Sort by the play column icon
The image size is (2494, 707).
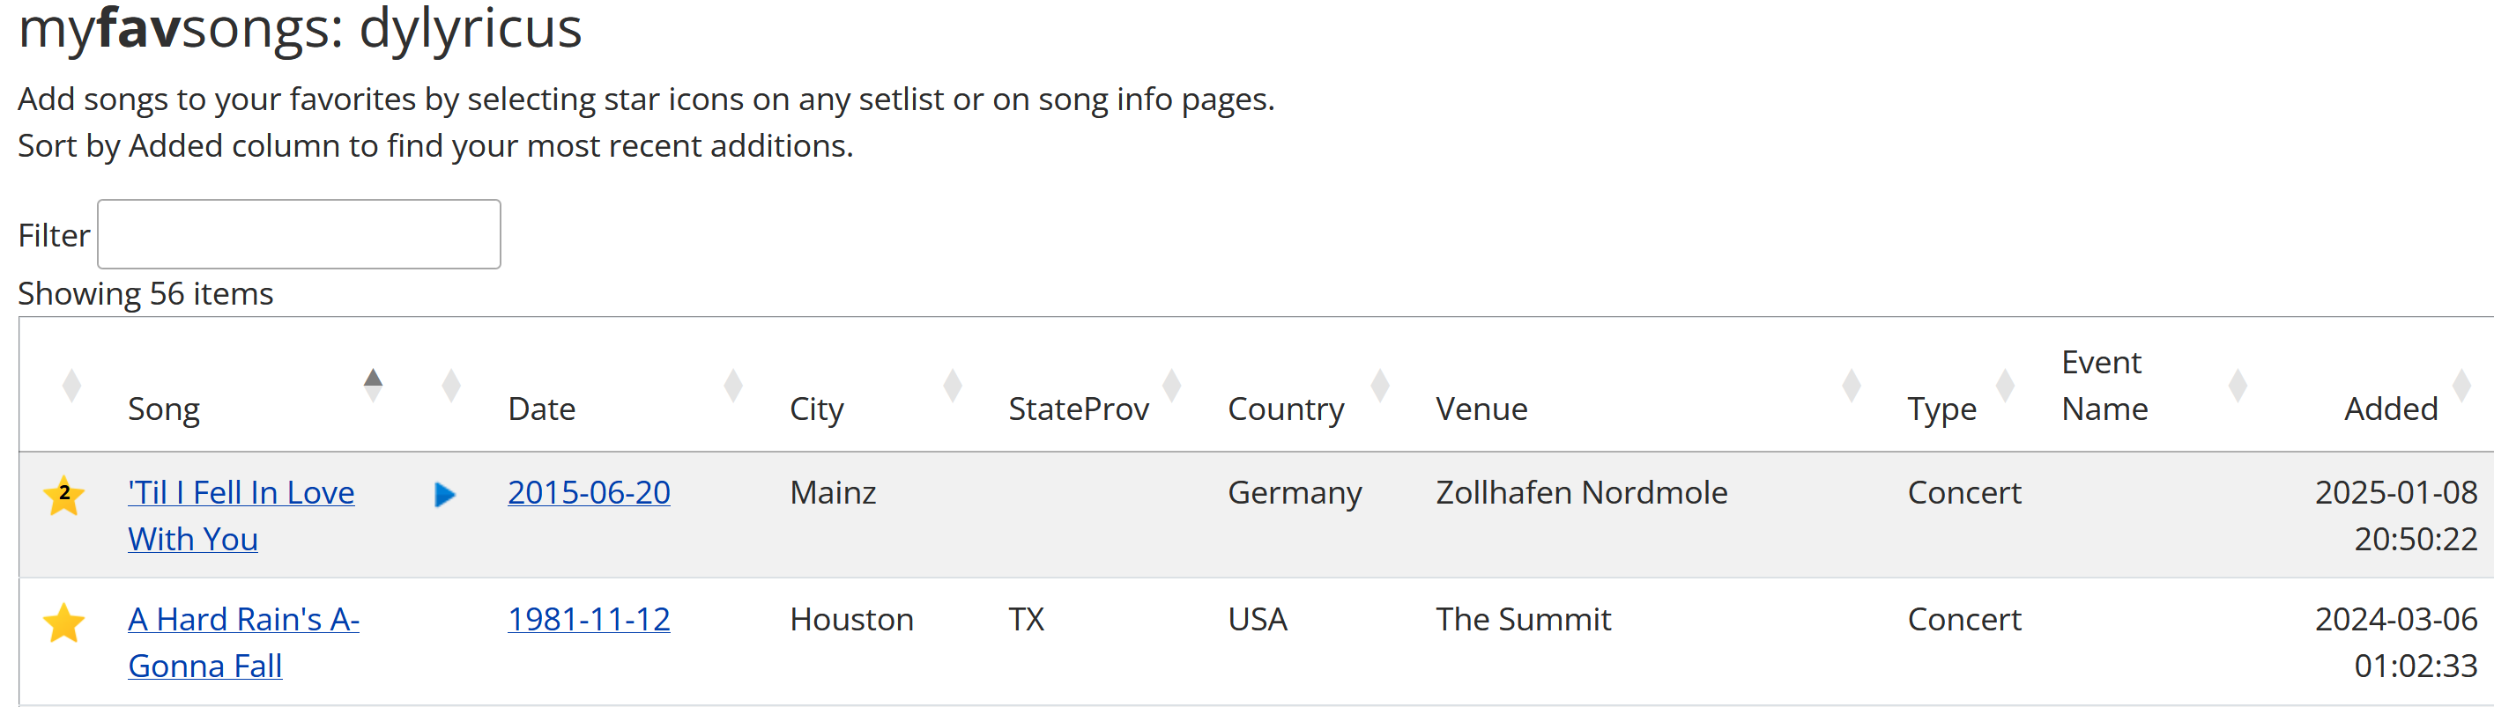tap(450, 385)
